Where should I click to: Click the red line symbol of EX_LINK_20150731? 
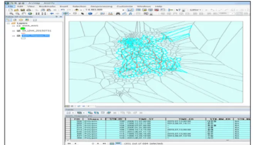(23, 33)
